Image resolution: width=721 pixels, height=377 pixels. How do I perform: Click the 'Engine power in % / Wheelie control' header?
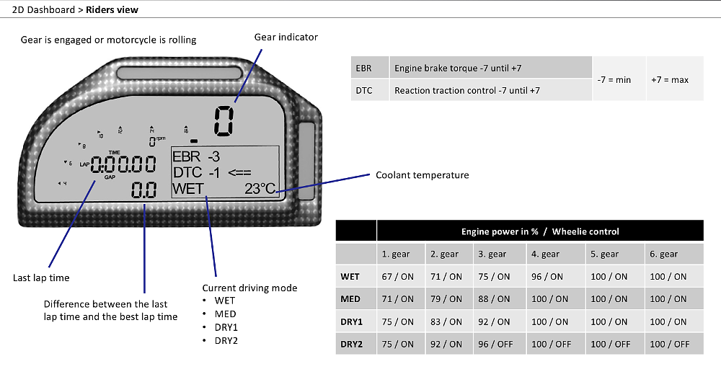[539, 231]
